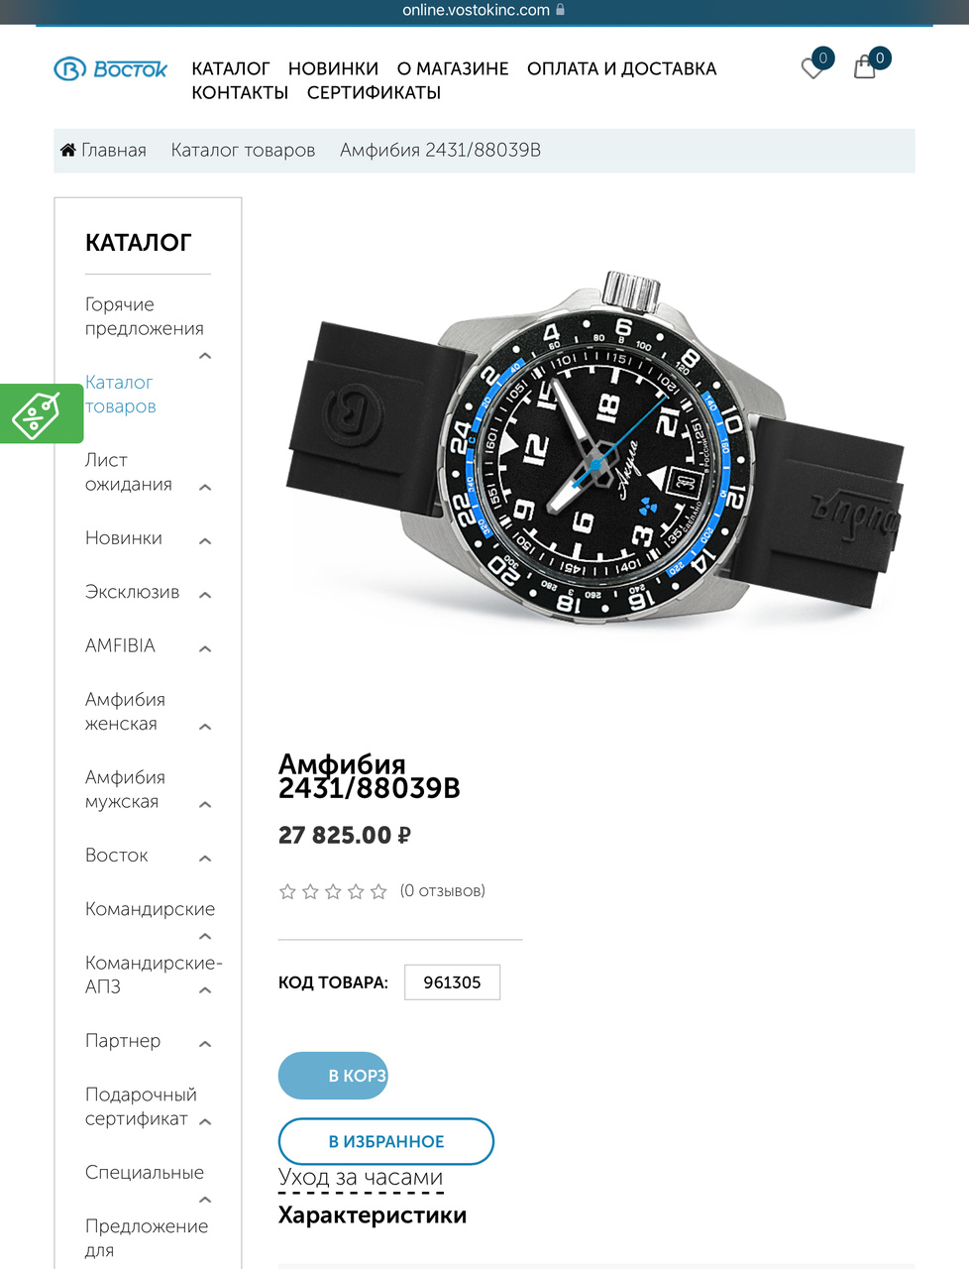The height and width of the screenshot is (1269, 969).
Task: Open the СЕРТИФИКАТЫ menu item
Action: (x=374, y=92)
